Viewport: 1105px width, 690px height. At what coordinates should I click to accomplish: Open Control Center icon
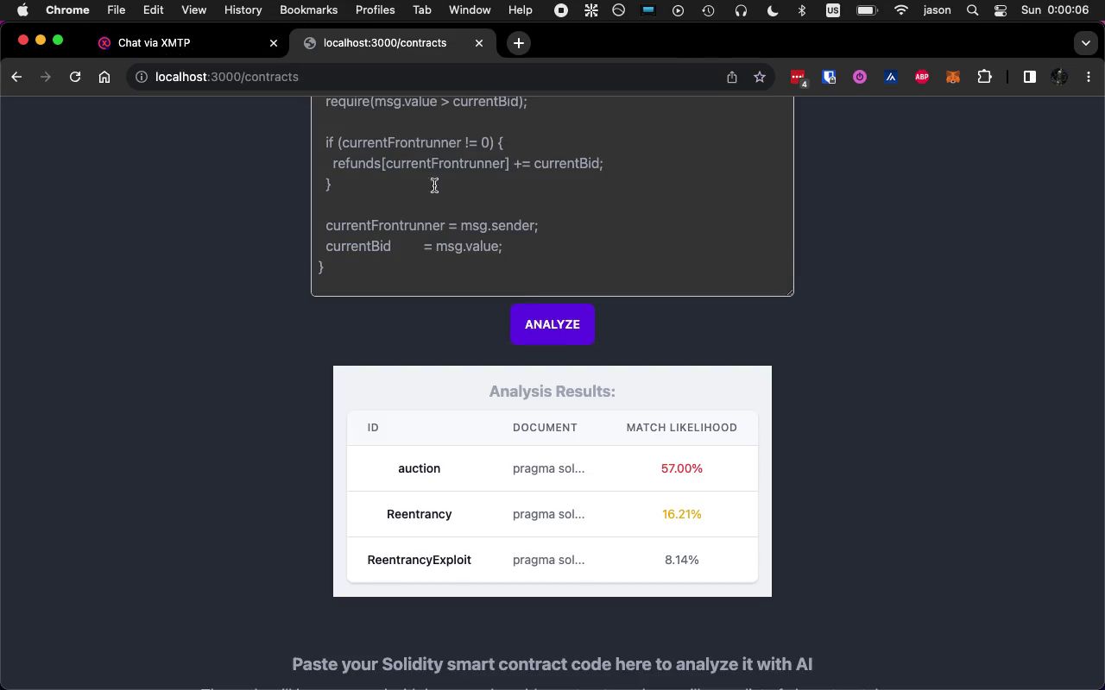coord(1001,10)
